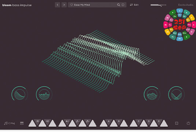This screenshot has height=133, width=196.
Task: Trigger the note minus modifier key
Action: (x=78, y=121)
